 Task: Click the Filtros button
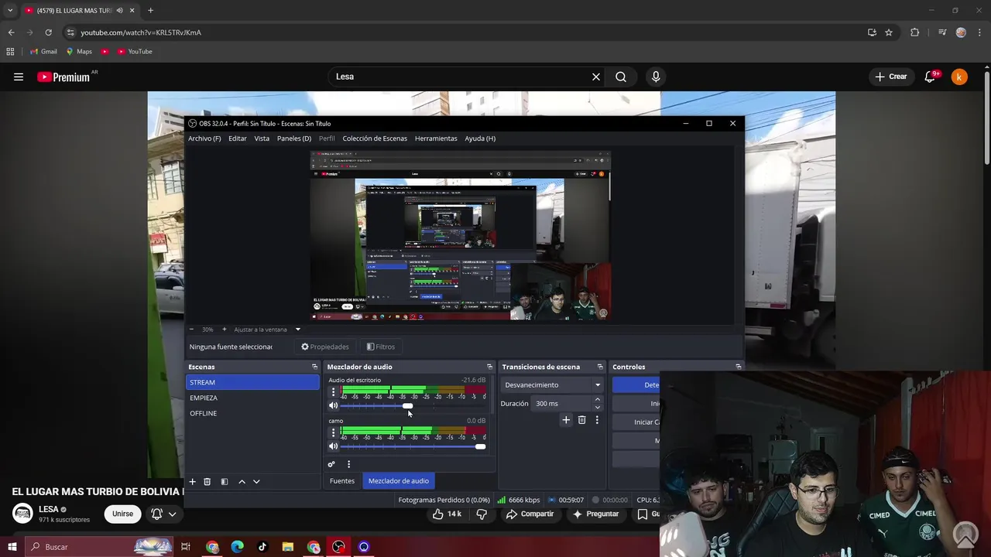click(380, 347)
